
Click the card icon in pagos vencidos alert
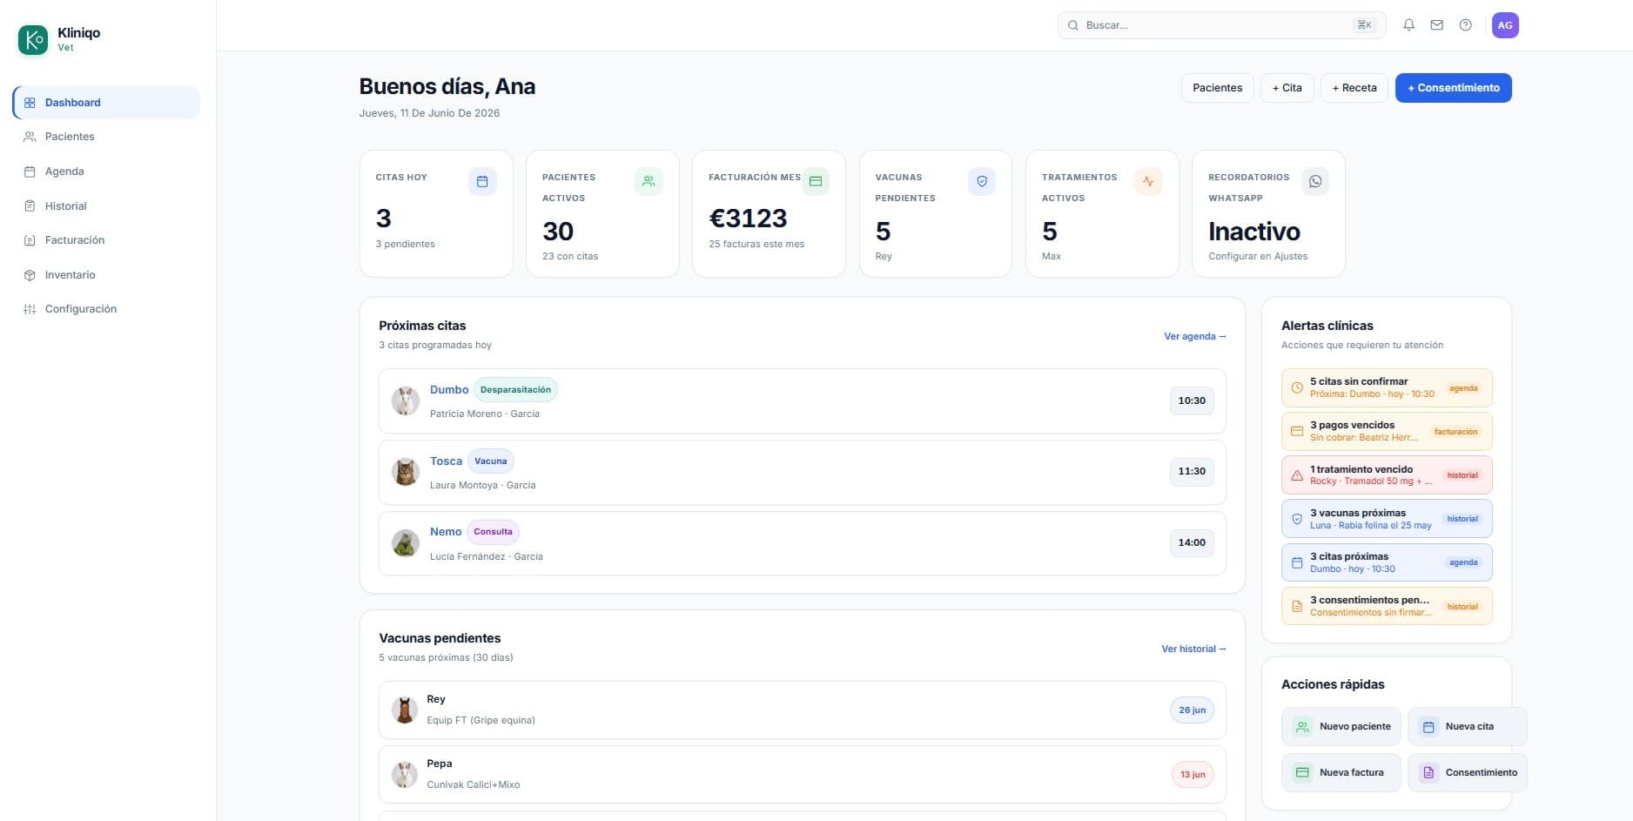1297,431
